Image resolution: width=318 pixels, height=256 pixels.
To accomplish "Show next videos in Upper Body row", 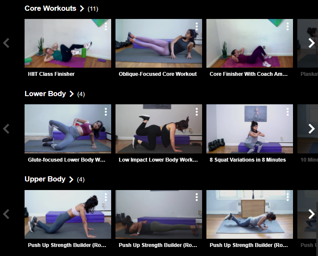I will coord(311,214).
